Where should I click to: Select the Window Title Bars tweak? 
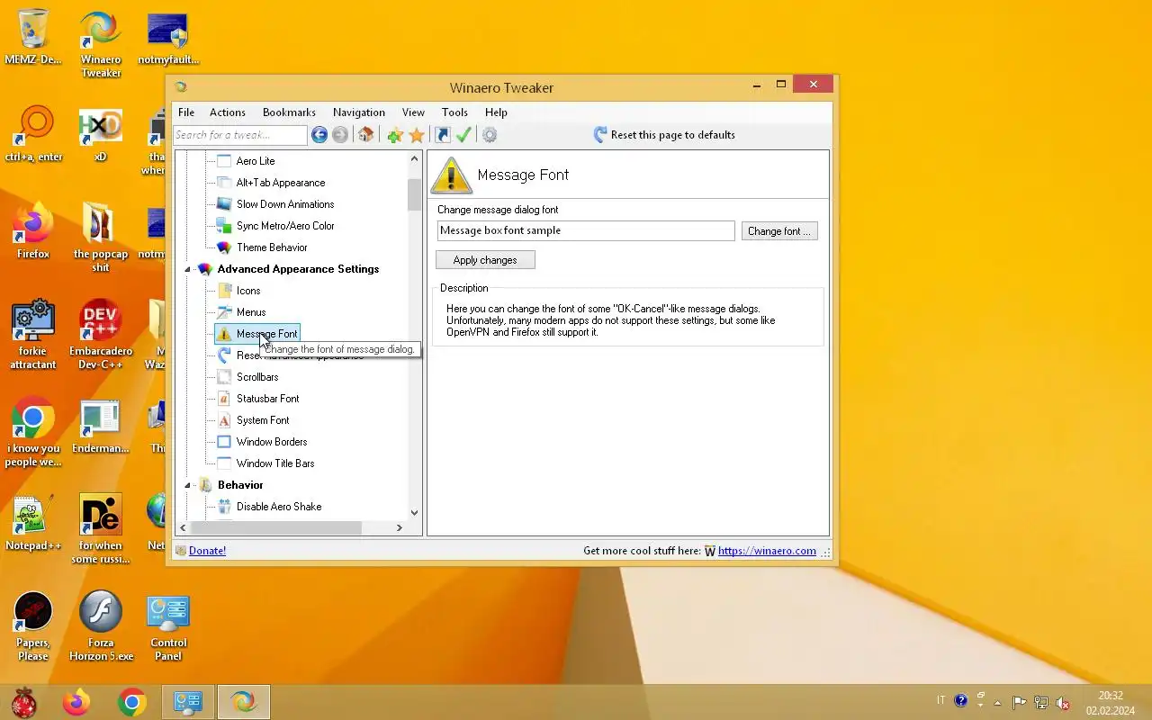click(x=275, y=463)
